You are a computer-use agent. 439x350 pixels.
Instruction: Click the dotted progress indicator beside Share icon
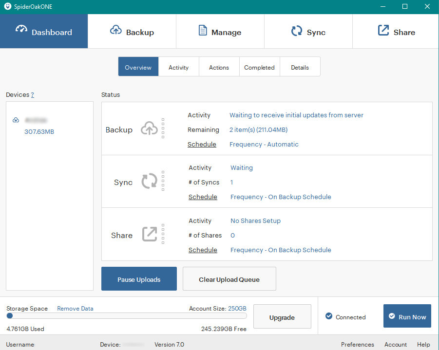163,234
